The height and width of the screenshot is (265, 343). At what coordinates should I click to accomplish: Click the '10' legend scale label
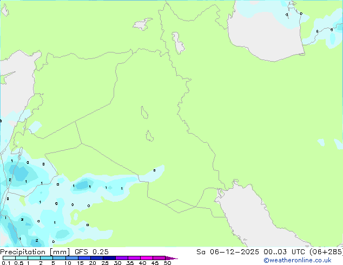click(x=68, y=263)
